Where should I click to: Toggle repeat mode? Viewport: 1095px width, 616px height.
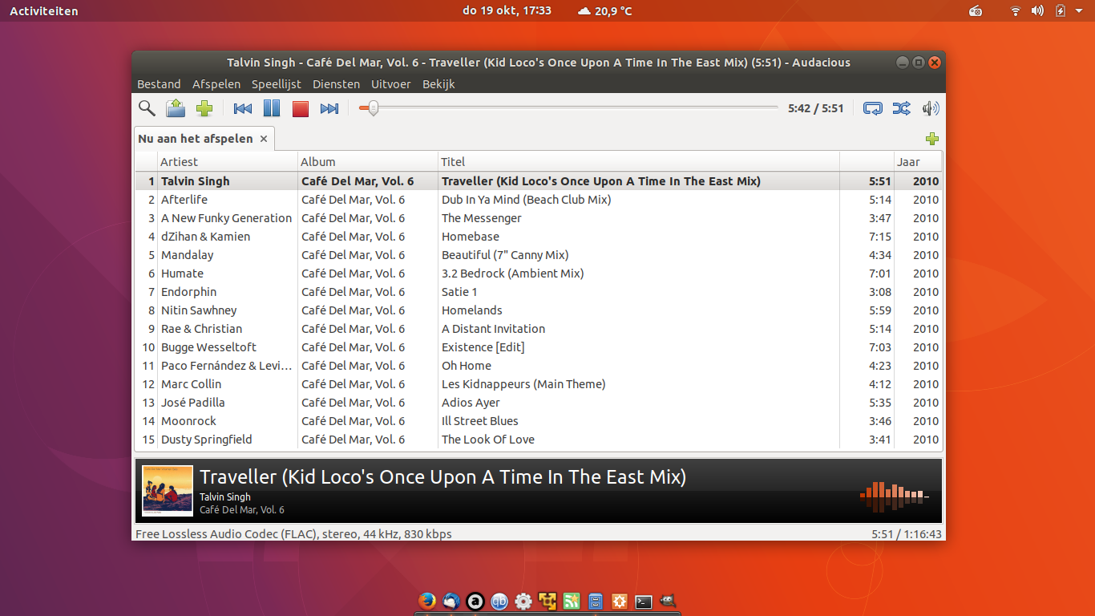[873, 108]
